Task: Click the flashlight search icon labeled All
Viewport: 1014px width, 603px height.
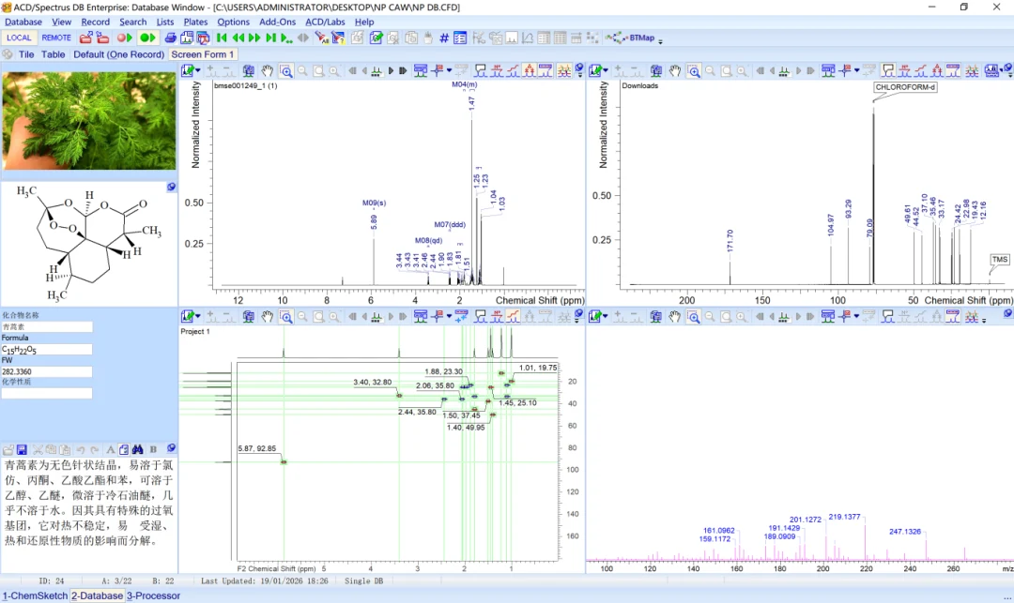Action: point(321,38)
